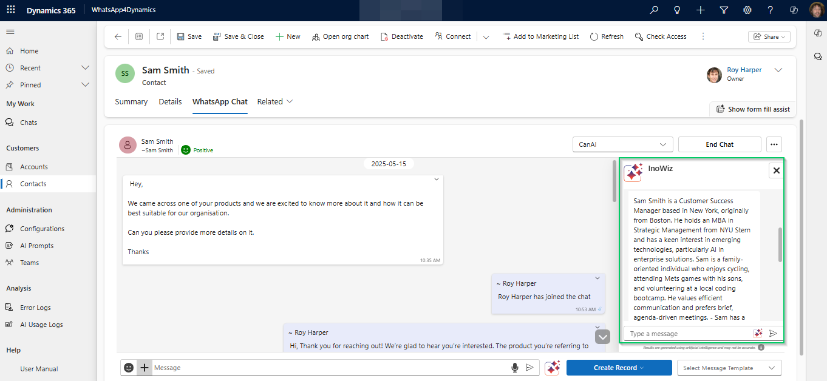Open Select Message Template dropdown
This screenshot has width=827, height=381.
729,368
